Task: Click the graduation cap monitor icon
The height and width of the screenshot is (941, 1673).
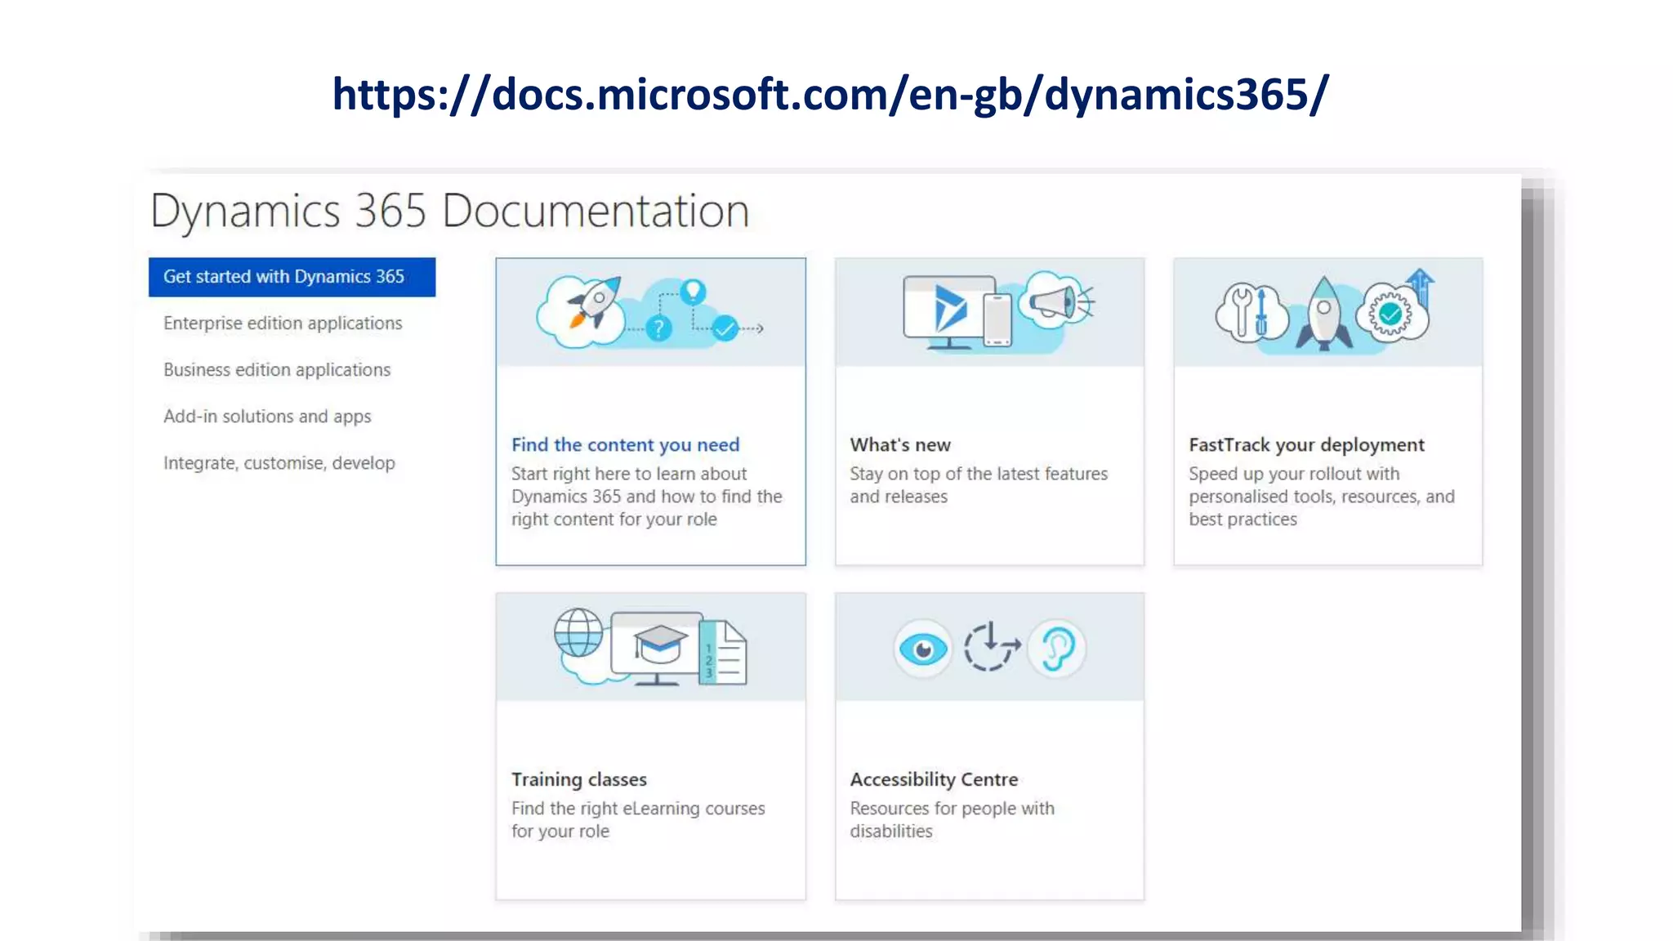Action: (x=658, y=649)
